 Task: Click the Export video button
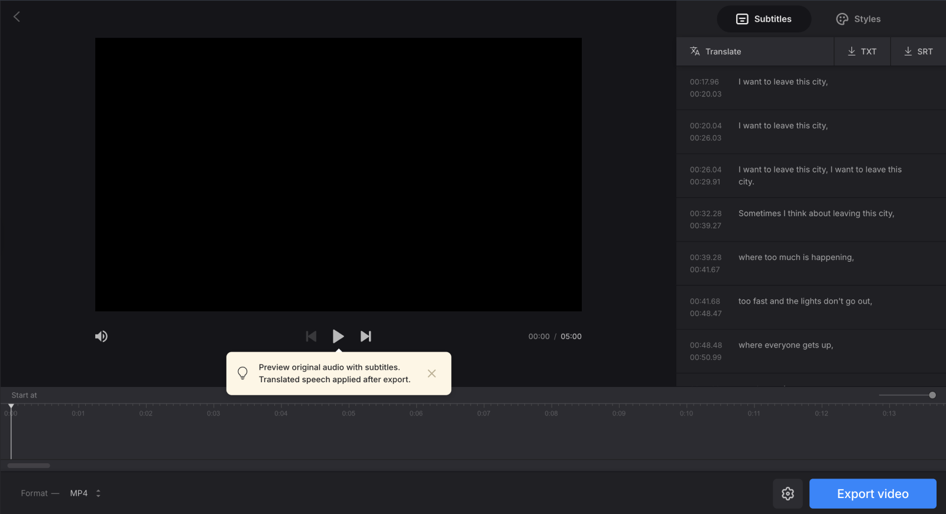[873, 494]
